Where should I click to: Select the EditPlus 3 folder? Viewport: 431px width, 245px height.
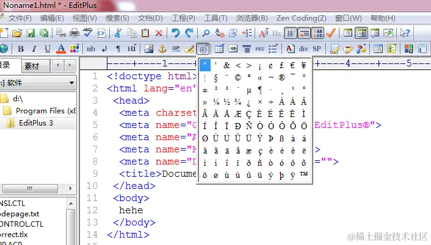pyautogui.click(x=36, y=123)
